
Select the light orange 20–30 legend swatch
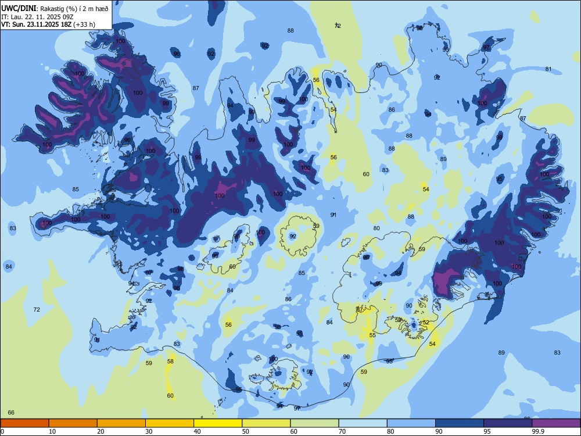tap(121, 423)
